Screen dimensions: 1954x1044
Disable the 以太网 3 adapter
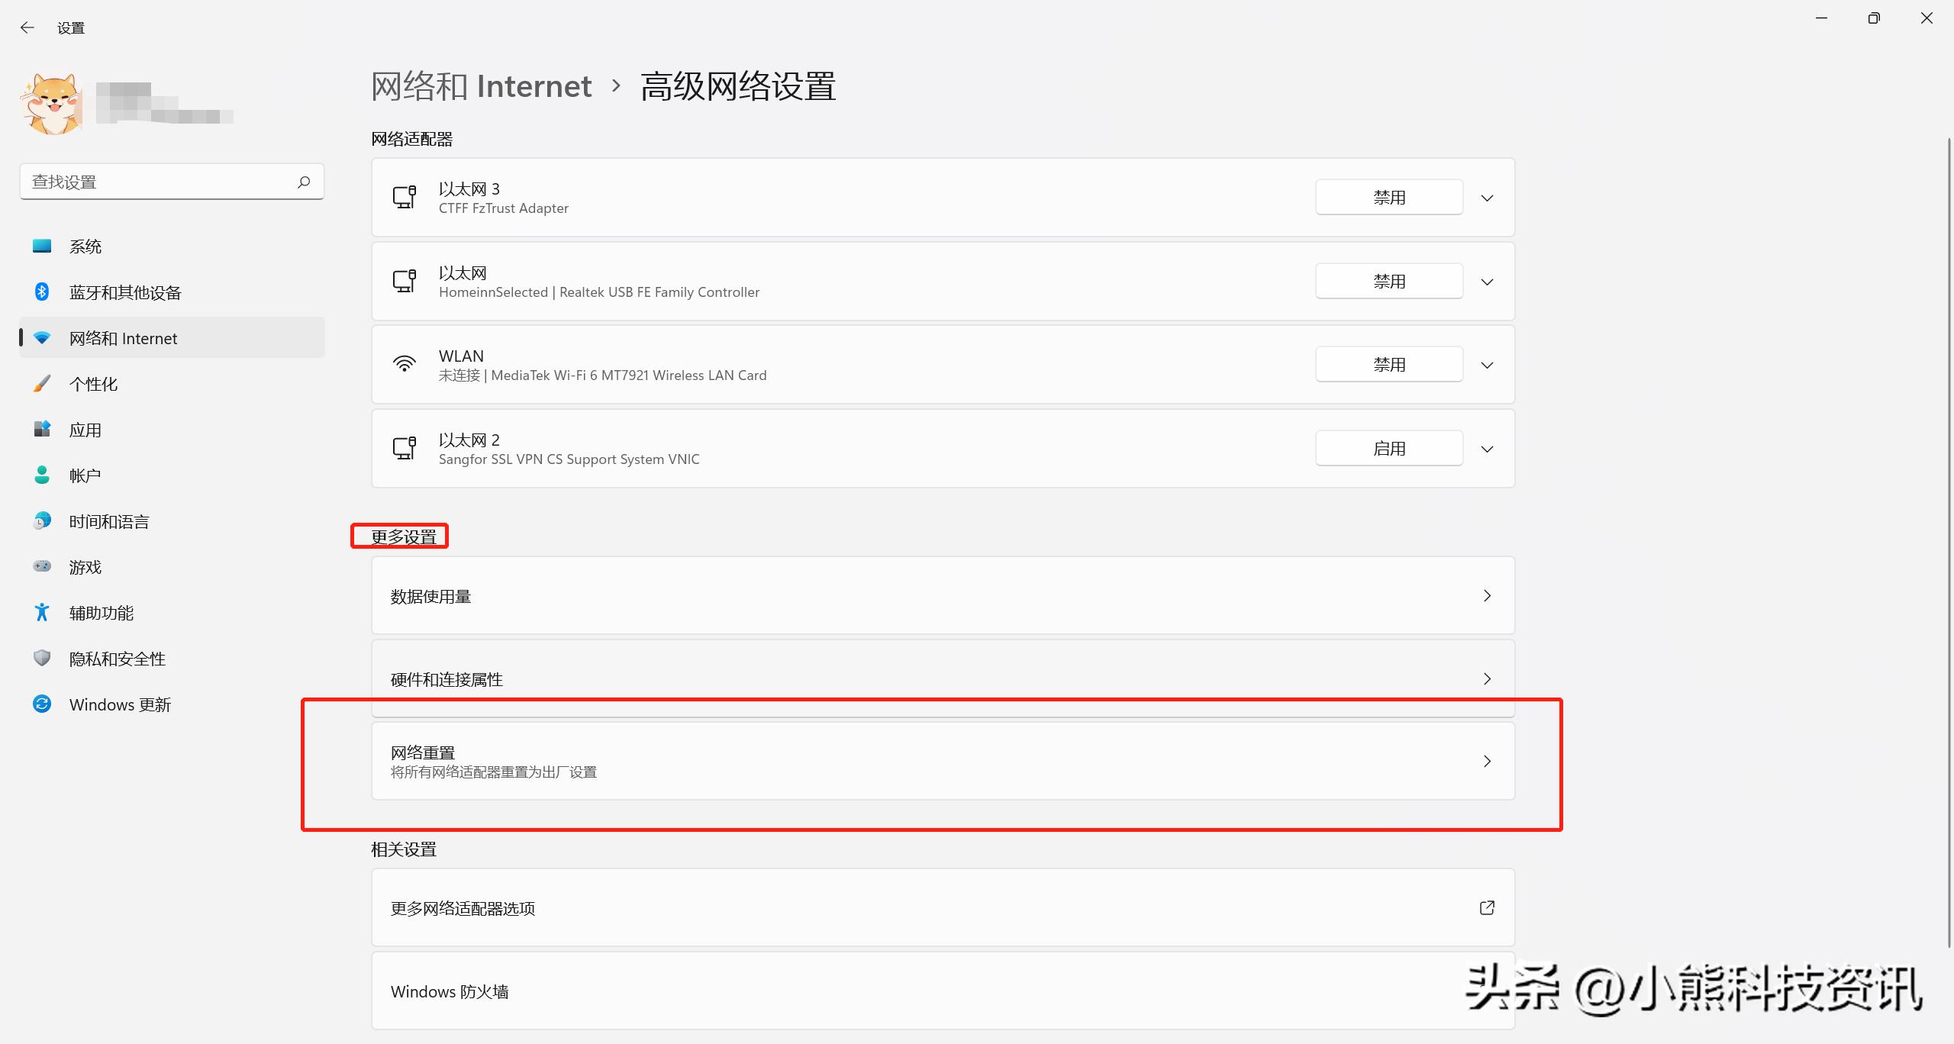pyautogui.click(x=1388, y=196)
